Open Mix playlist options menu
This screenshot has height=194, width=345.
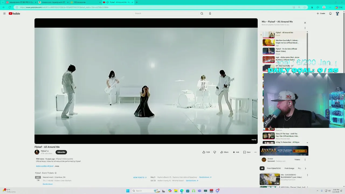305,28
